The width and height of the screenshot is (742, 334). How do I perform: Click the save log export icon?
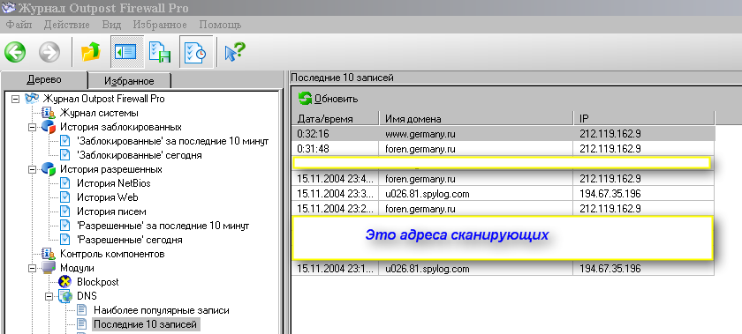pyautogui.click(x=160, y=51)
